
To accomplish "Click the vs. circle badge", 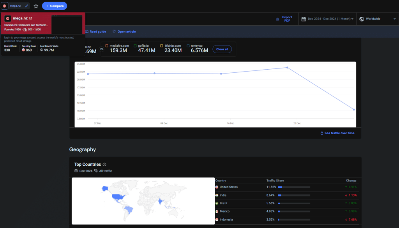I will (102, 49).
